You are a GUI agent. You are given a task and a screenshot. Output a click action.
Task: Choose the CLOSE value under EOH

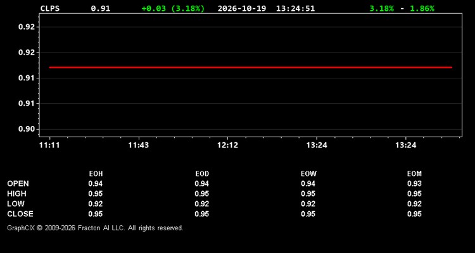(x=96, y=214)
